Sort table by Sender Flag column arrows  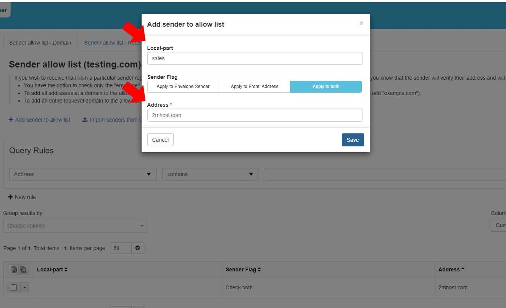click(x=259, y=269)
